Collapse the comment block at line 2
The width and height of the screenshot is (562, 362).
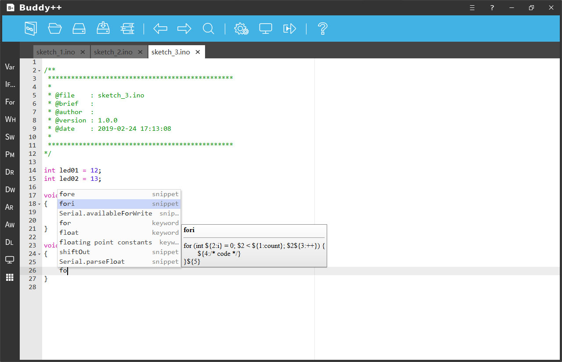click(x=40, y=71)
